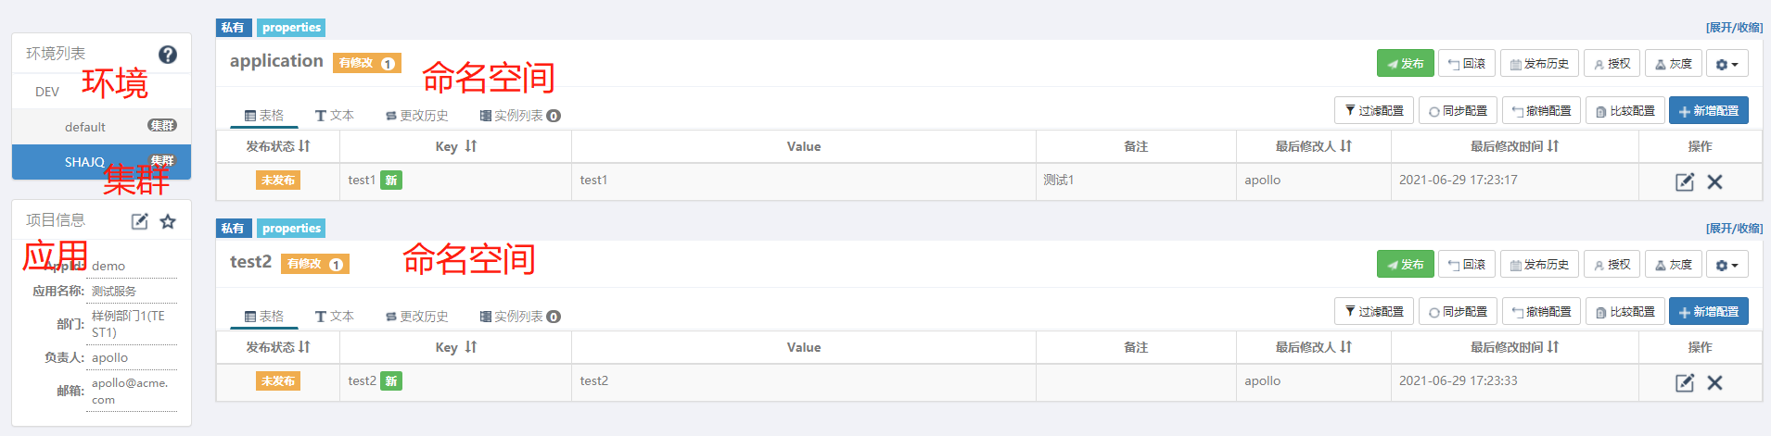Toggle expand/collapse of test2 namespace
Screen dimensions: 1771x436
coord(1734,229)
